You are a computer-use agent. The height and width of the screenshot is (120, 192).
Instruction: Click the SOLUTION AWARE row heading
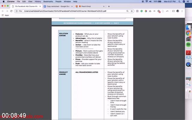[63, 34]
